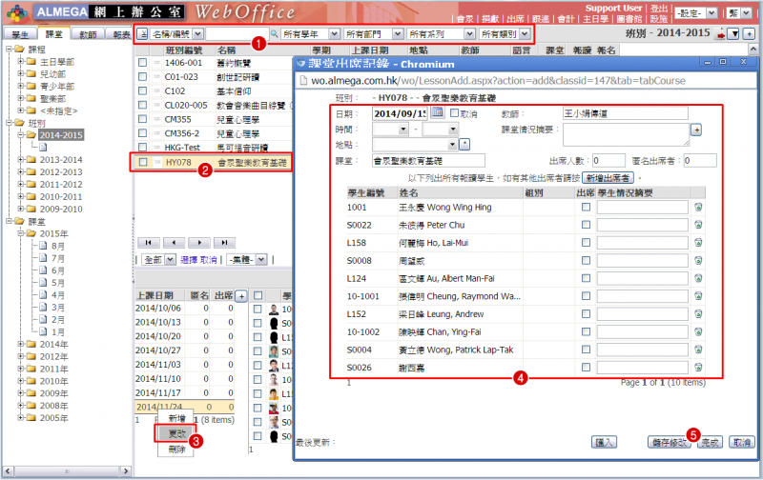
Task: Click the red arrow export icon beside 班別 - 2014-2015
Action: [721, 35]
